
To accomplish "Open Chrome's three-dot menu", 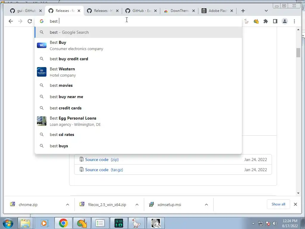I will pos(294,21).
